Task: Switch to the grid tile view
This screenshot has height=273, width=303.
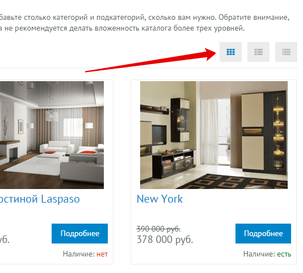Action: [230, 52]
